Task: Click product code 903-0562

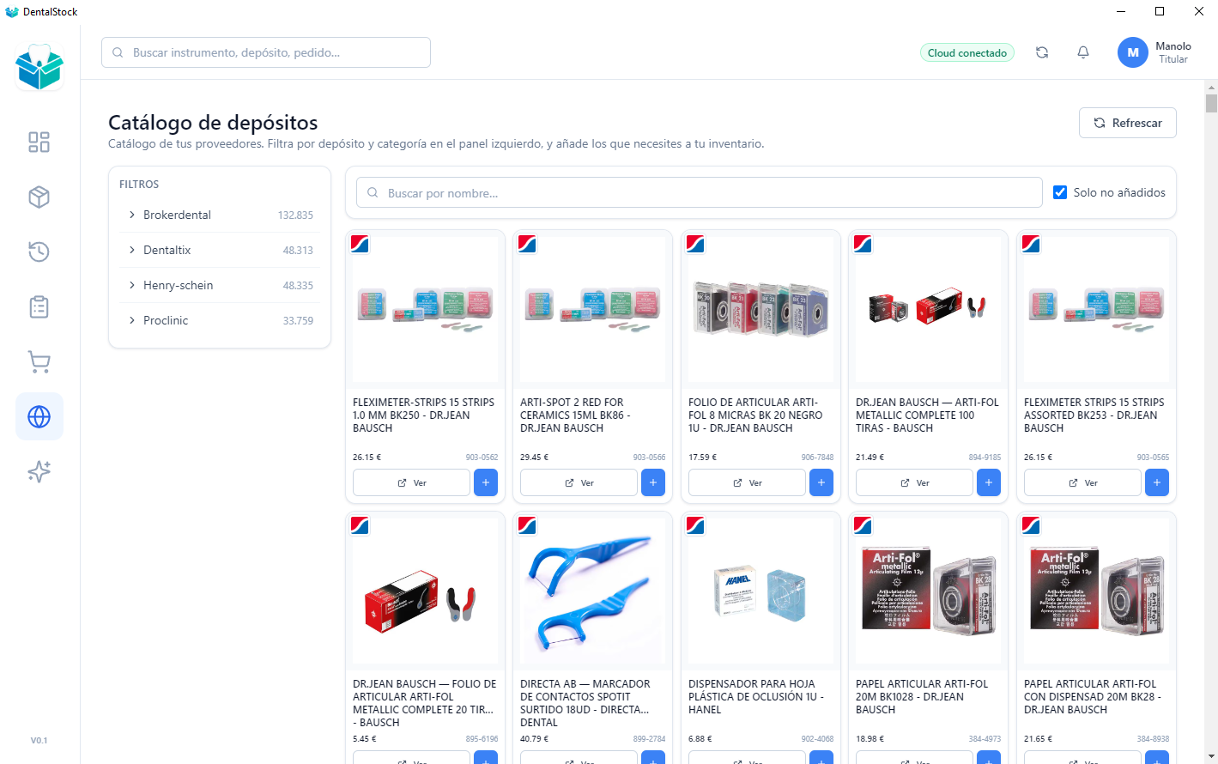Action: (482, 458)
